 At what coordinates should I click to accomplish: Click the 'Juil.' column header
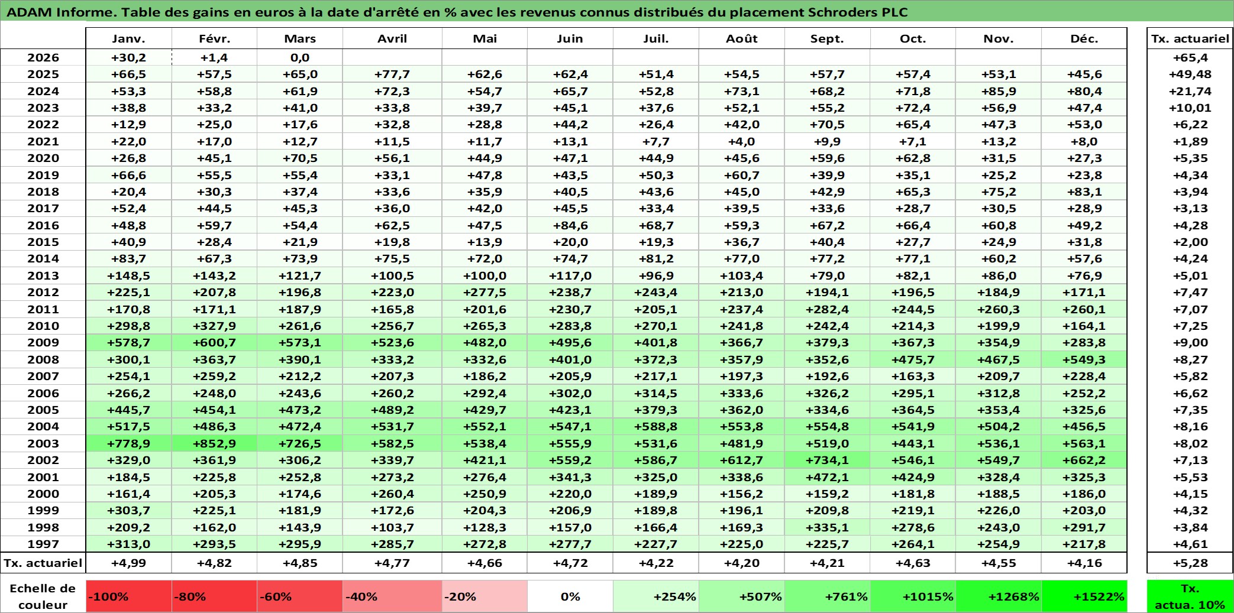point(656,38)
